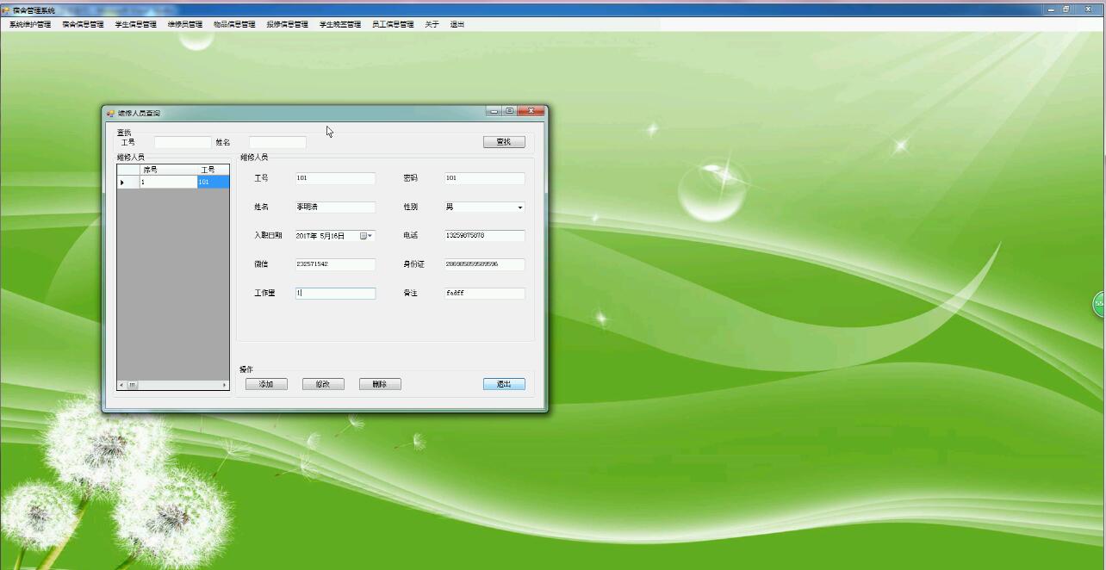This screenshot has height=570, width=1106.
Task: Open the 宿舍信息管理 menu
Action: 83,25
